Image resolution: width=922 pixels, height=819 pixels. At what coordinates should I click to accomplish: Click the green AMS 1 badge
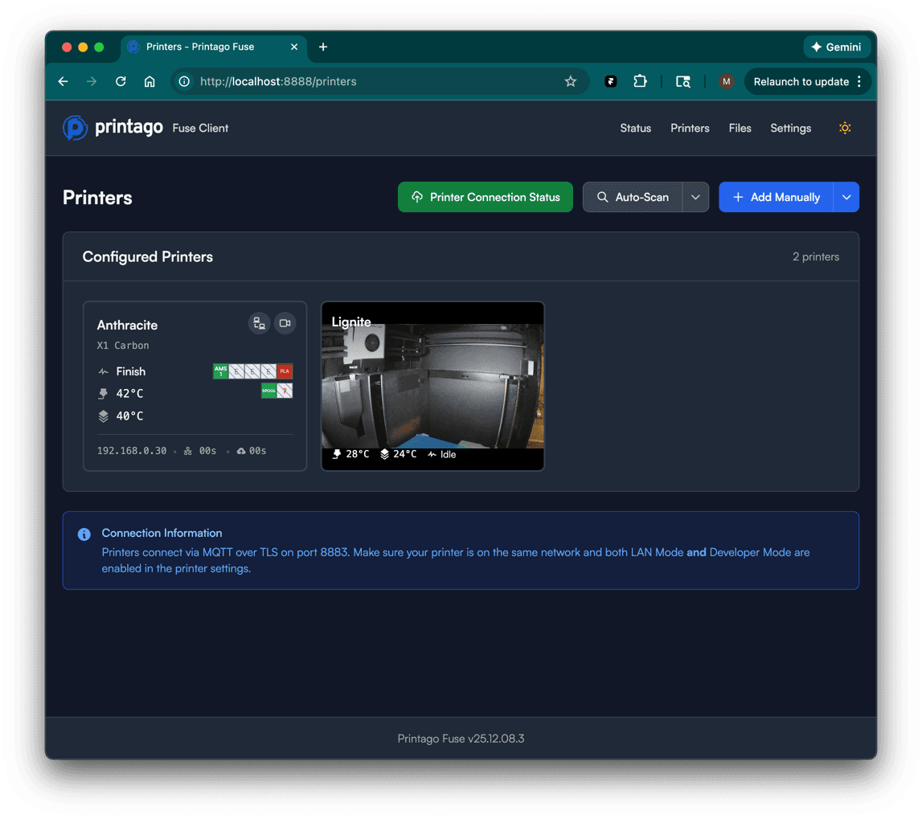(220, 371)
